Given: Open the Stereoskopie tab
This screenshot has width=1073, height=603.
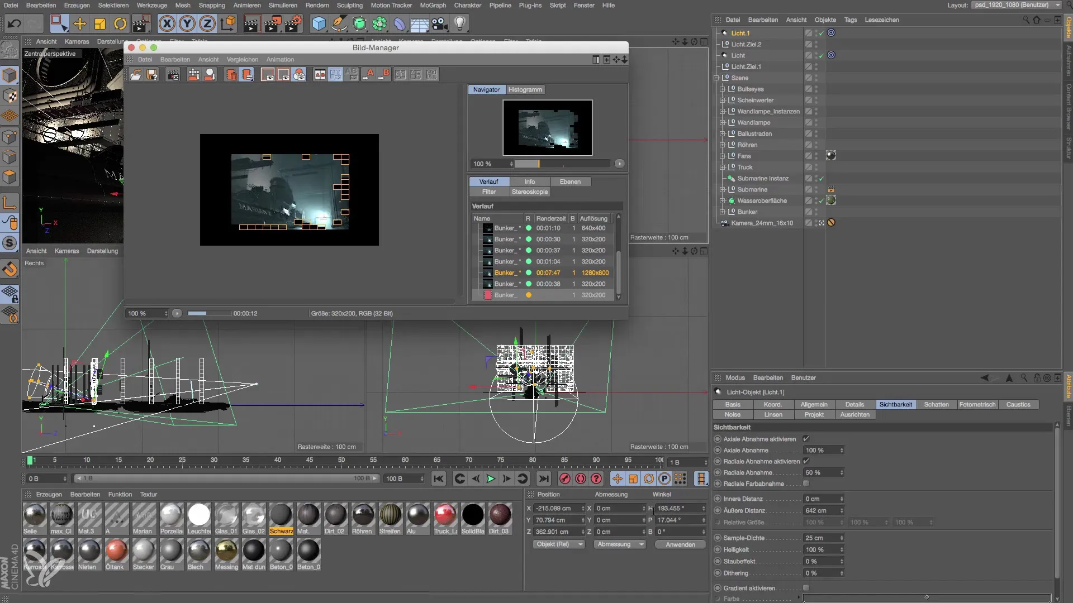Looking at the screenshot, I should (x=530, y=192).
